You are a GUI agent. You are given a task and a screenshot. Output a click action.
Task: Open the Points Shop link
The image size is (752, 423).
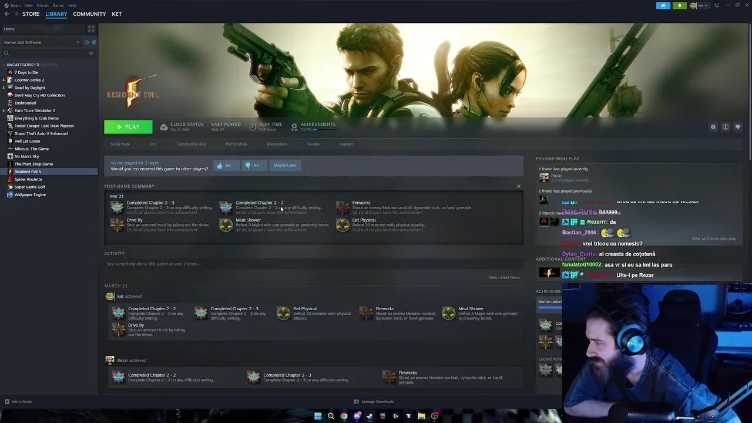point(236,144)
